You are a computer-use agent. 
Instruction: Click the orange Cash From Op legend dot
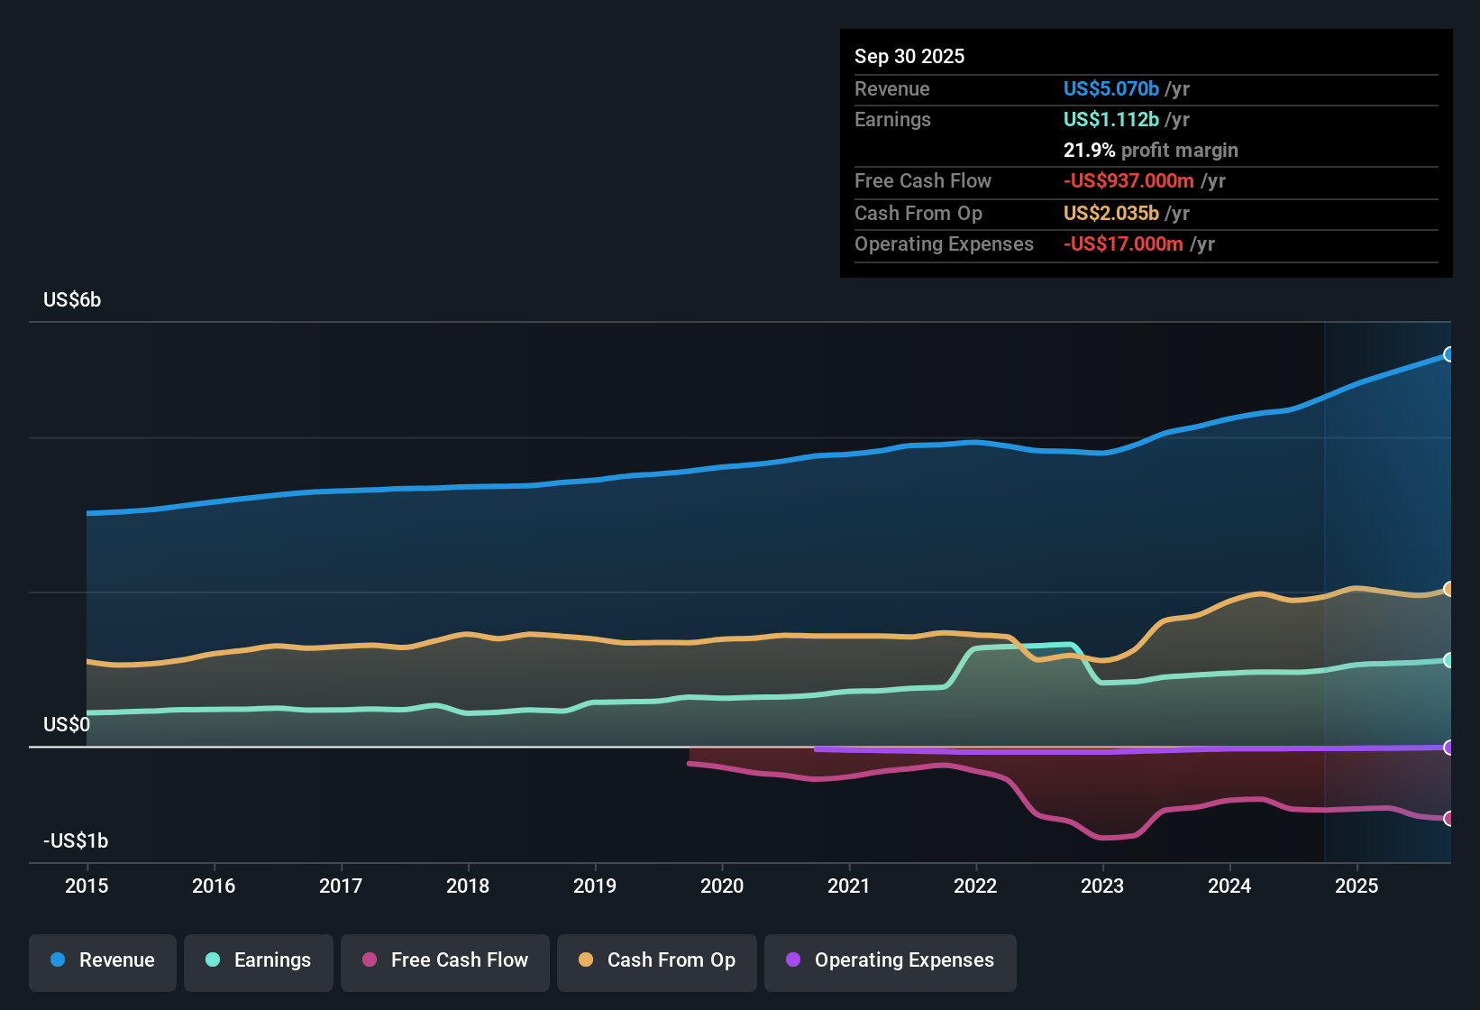(x=585, y=960)
